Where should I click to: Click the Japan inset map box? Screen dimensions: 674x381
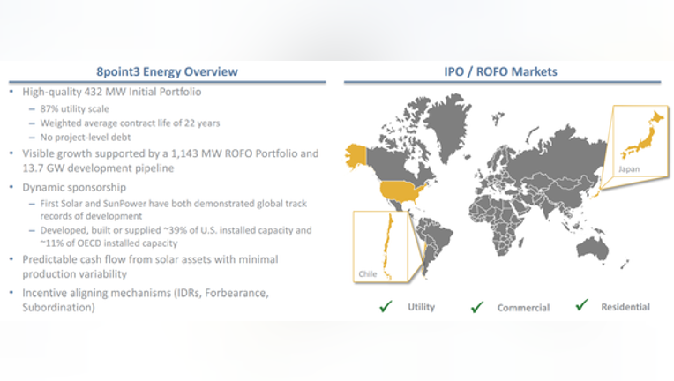point(640,140)
